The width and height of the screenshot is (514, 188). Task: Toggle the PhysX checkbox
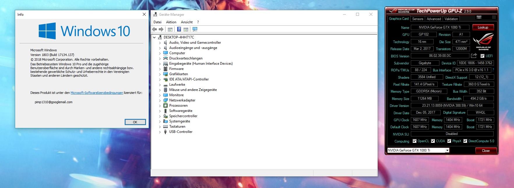(x=449, y=141)
